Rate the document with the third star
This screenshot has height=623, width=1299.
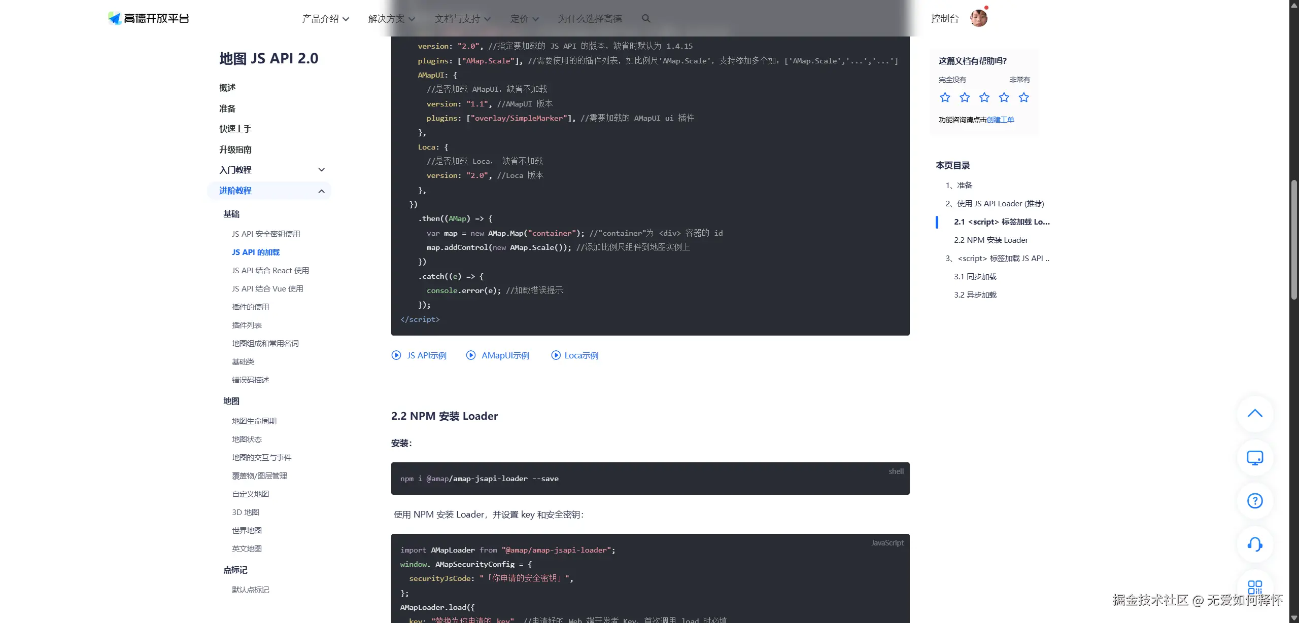(x=984, y=97)
